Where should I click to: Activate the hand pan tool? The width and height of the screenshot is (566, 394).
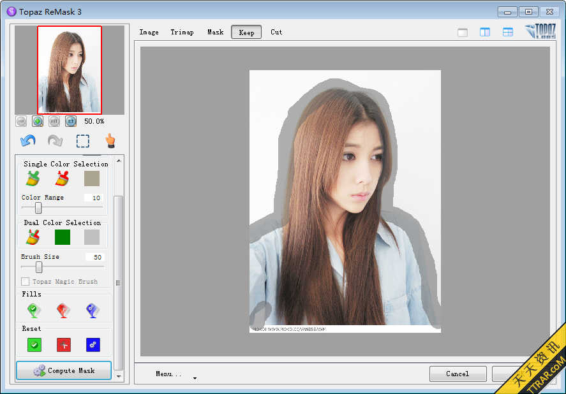pyautogui.click(x=110, y=141)
